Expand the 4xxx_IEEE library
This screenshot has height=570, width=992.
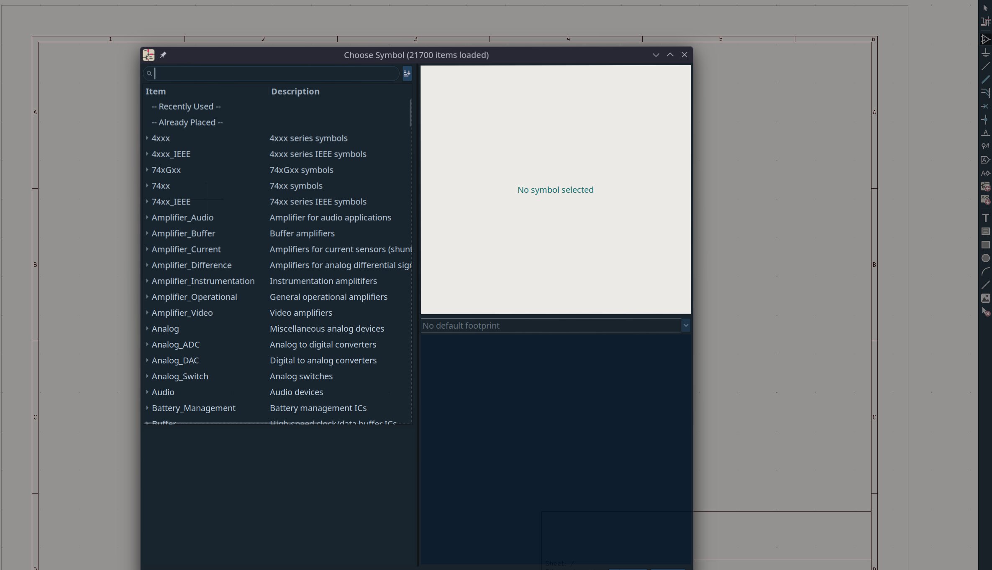[147, 154]
